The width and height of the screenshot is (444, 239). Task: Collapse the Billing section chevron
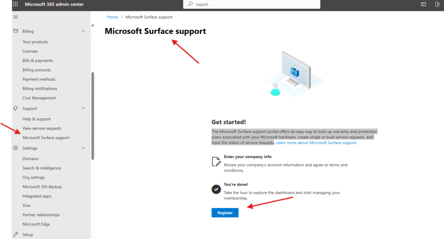pos(84,31)
